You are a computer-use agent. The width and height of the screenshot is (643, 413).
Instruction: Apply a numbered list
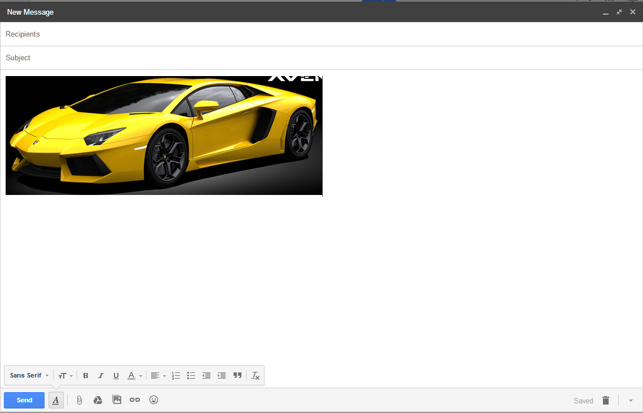pyautogui.click(x=176, y=375)
